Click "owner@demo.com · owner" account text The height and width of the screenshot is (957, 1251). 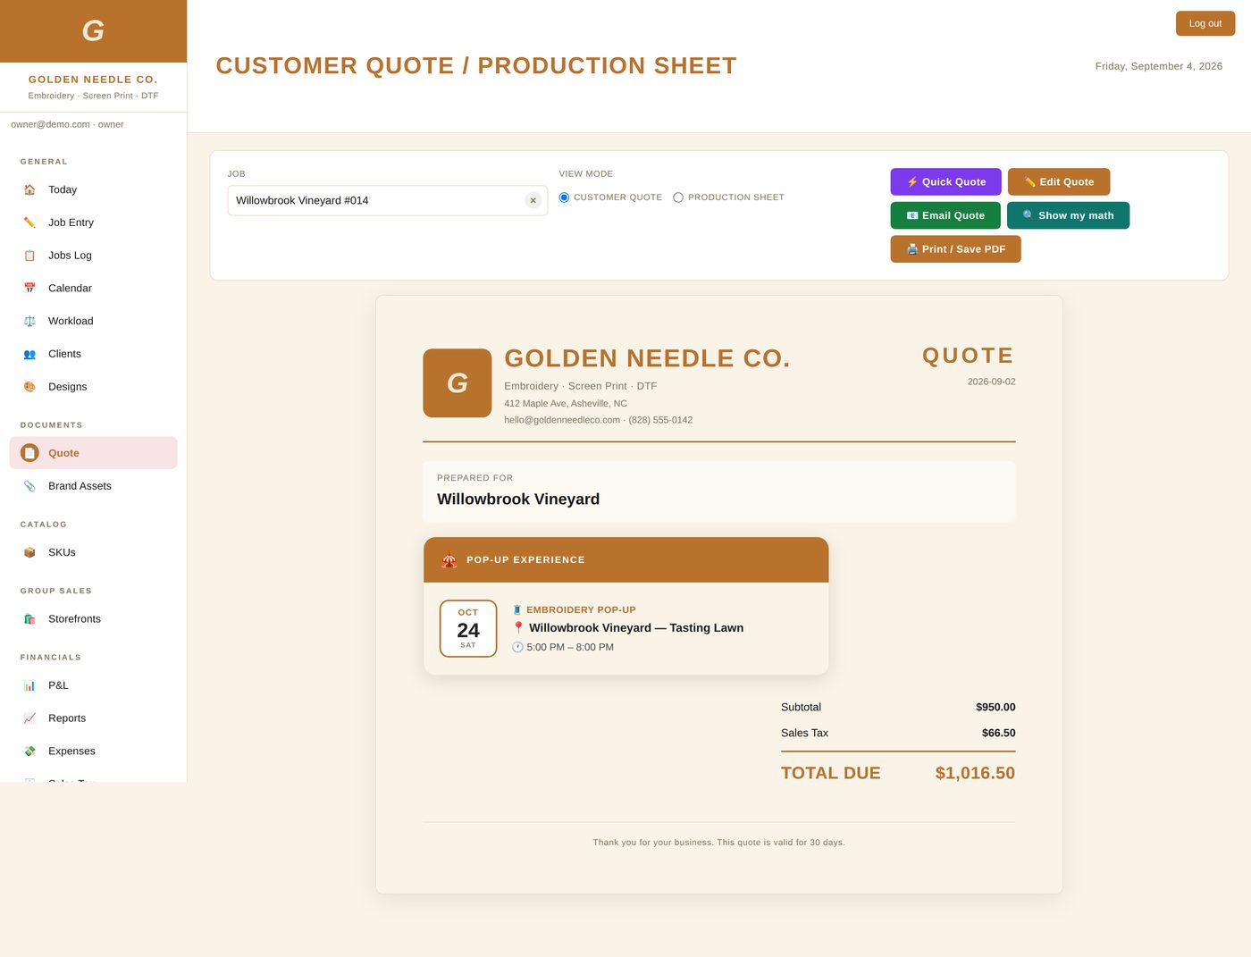67,124
